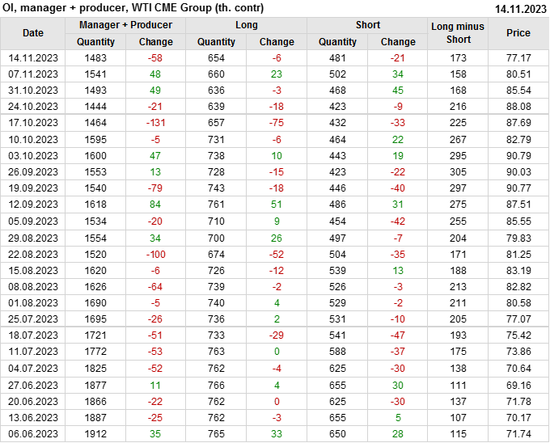Click the report date in top-right corner
Image resolution: width=550 pixels, height=443 pixels.
click(x=520, y=8)
